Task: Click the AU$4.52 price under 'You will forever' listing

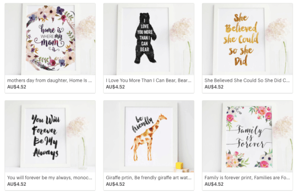Action: pos(17,184)
